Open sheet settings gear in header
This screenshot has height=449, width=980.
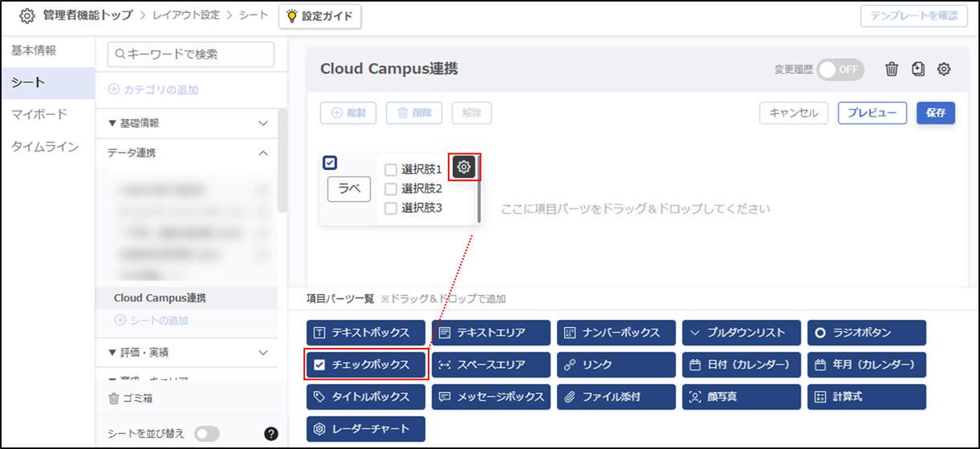coord(944,69)
